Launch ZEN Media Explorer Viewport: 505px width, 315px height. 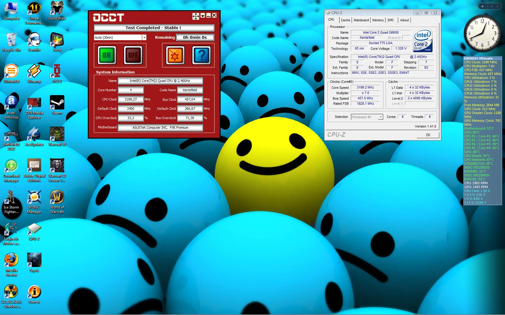point(34,107)
